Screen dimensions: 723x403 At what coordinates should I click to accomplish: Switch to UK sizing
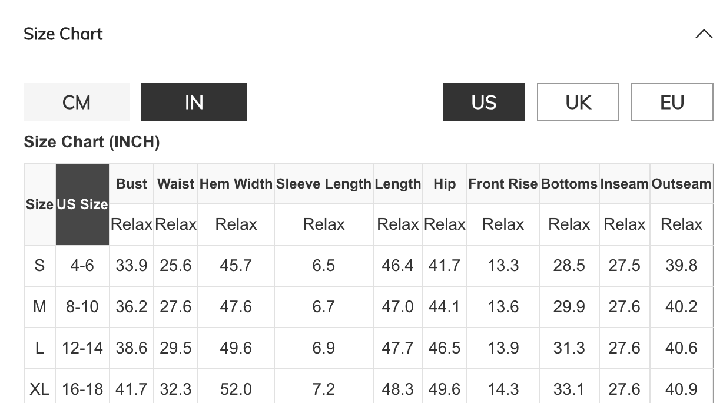click(x=578, y=102)
